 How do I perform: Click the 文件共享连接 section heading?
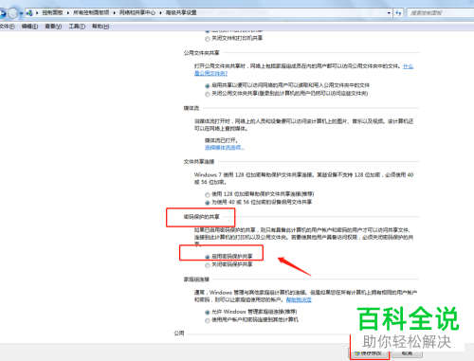pyautogui.click(x=199, y=162)
